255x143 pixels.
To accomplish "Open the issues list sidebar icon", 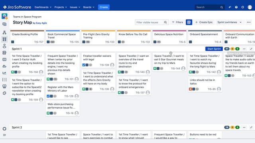I will coord(4,79).
